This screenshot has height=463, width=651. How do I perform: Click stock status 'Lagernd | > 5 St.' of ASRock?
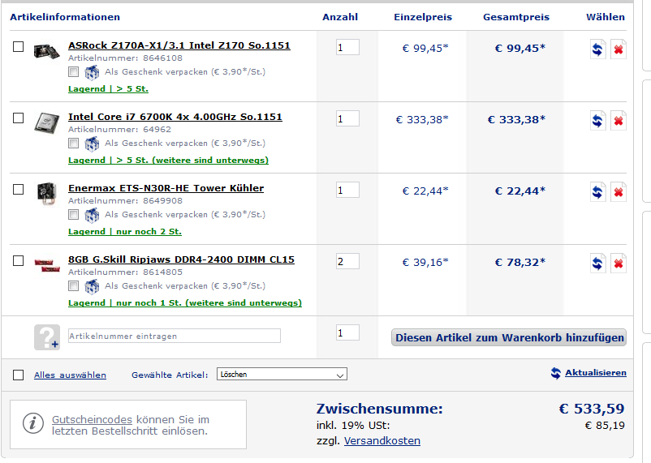click(x=108, y=88)
